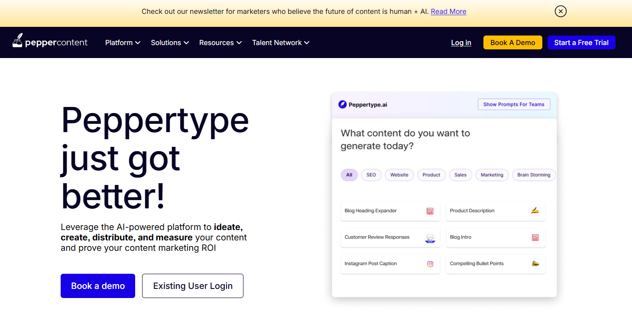Open Customer Review Responses text
Image resolution: width=632 pixels, height=324 pixels.
pyautogui.click(x=377, y=237)
